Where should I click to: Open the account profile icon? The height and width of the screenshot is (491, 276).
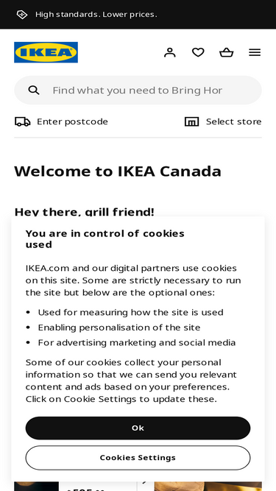tap(170, 52)
